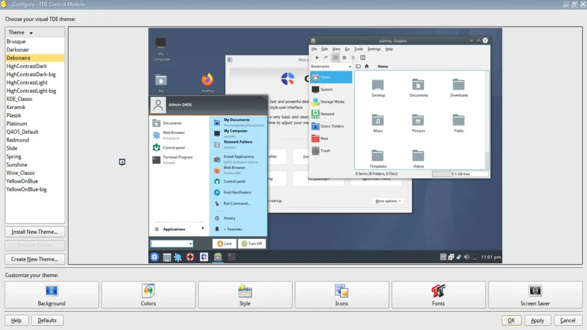The image size is (587, 330).
Task: Open the Background customization
Action: click(52, 295)
